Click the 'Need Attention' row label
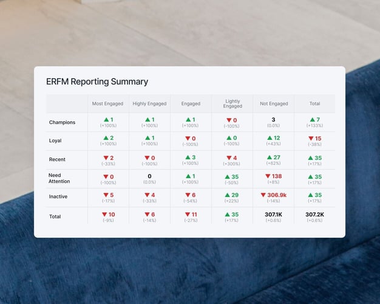The image size is (380, 304). 59,178
